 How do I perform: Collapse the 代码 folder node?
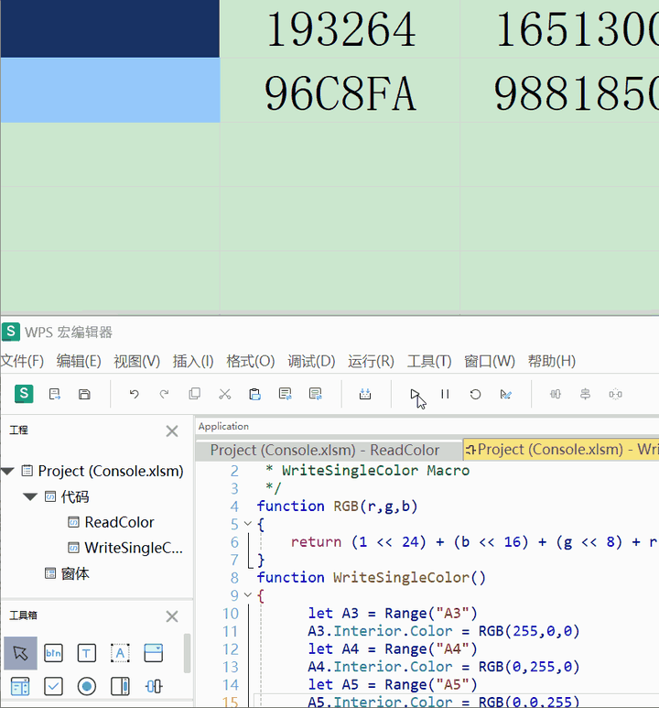30,497
